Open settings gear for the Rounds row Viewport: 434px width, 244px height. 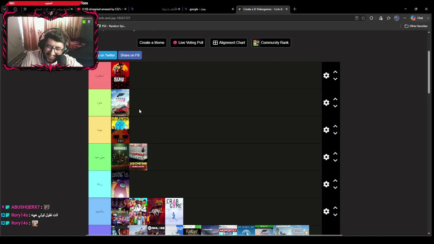(x=326, y=130)
